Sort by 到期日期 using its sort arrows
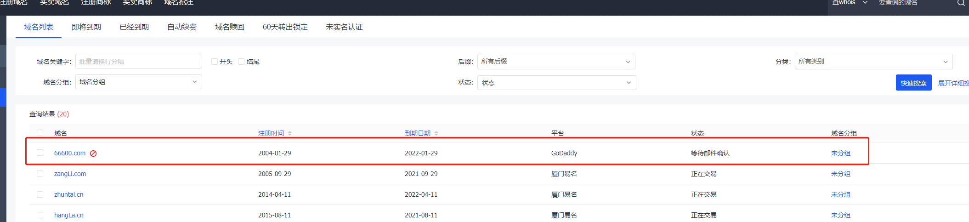 [x=436, y=133]
